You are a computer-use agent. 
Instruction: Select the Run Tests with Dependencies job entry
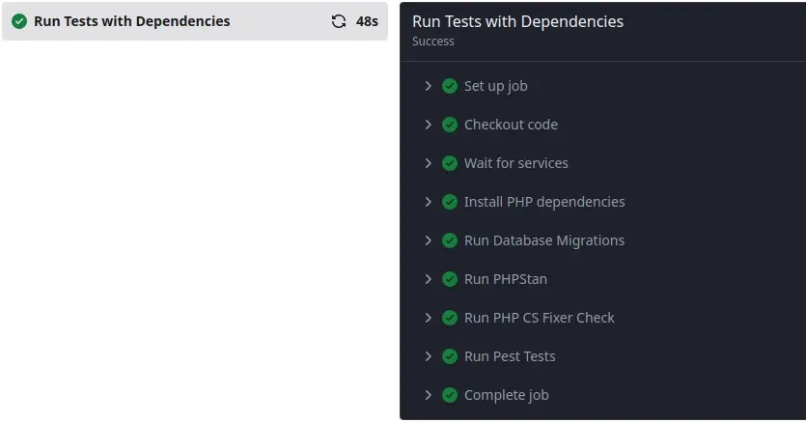point(195,21)
